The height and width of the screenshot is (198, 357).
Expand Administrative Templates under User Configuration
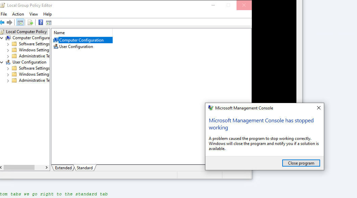(x=8, y=80)
